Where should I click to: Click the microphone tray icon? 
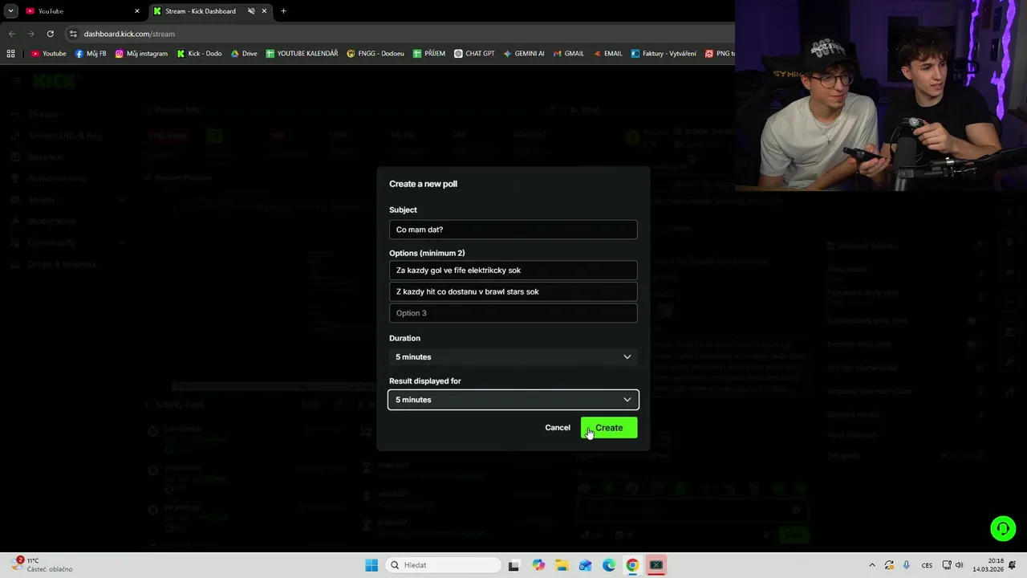(907, 565)
